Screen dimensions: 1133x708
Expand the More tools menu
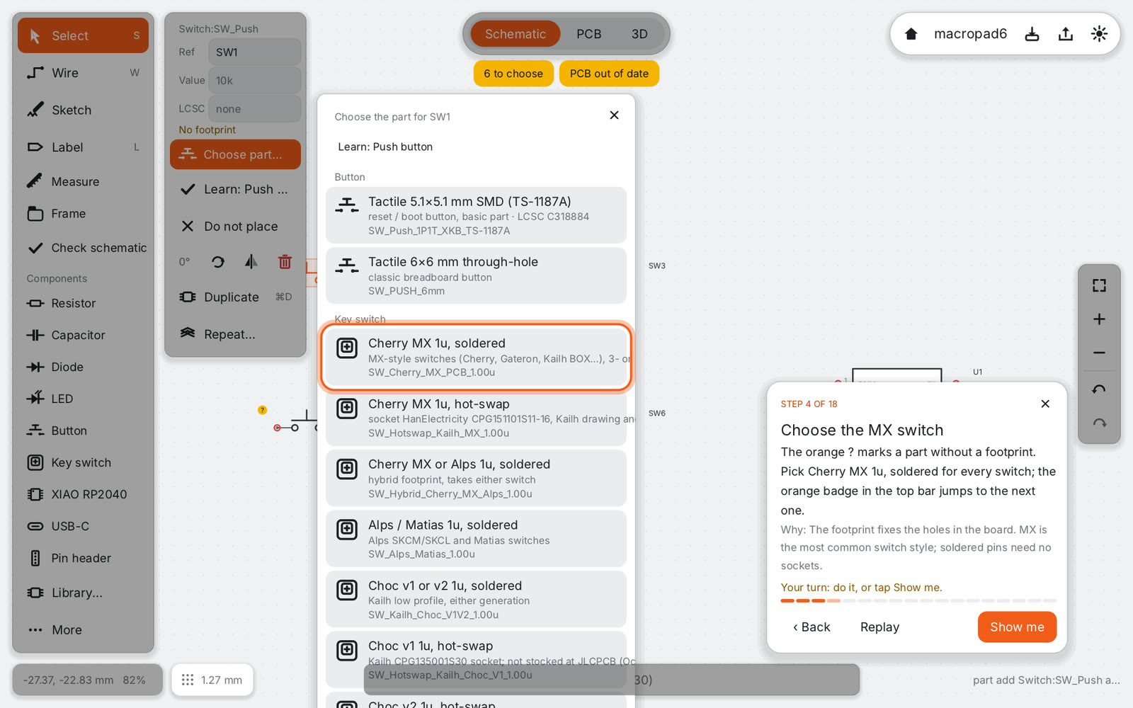(83, 630)
